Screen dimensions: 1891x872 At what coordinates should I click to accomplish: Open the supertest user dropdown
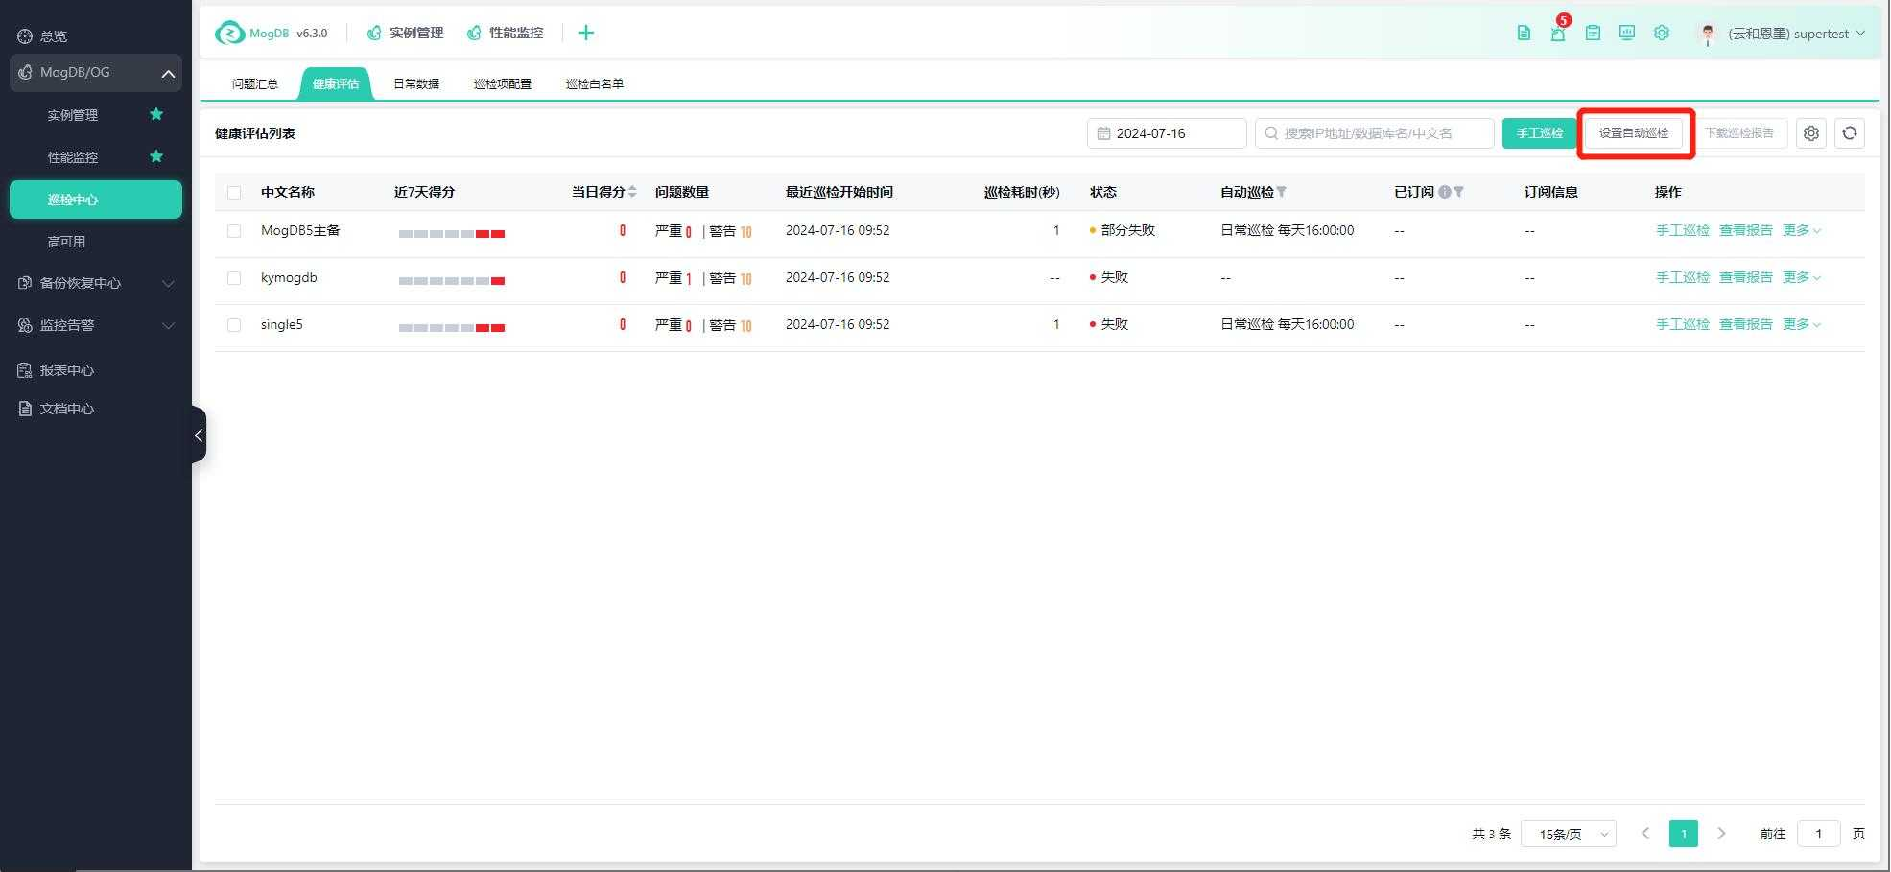1796,34
